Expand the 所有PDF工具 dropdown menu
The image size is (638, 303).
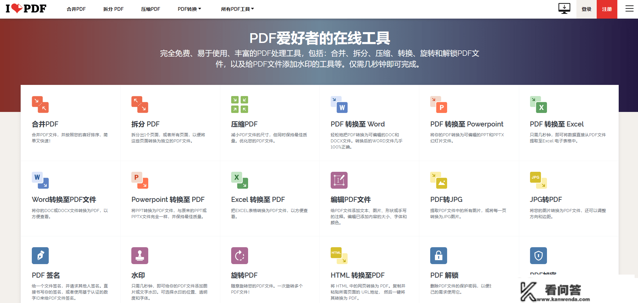tap(237, 9)
